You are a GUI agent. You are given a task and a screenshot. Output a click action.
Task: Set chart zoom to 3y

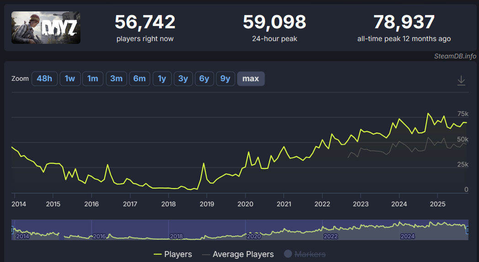(x=183, y=79)
